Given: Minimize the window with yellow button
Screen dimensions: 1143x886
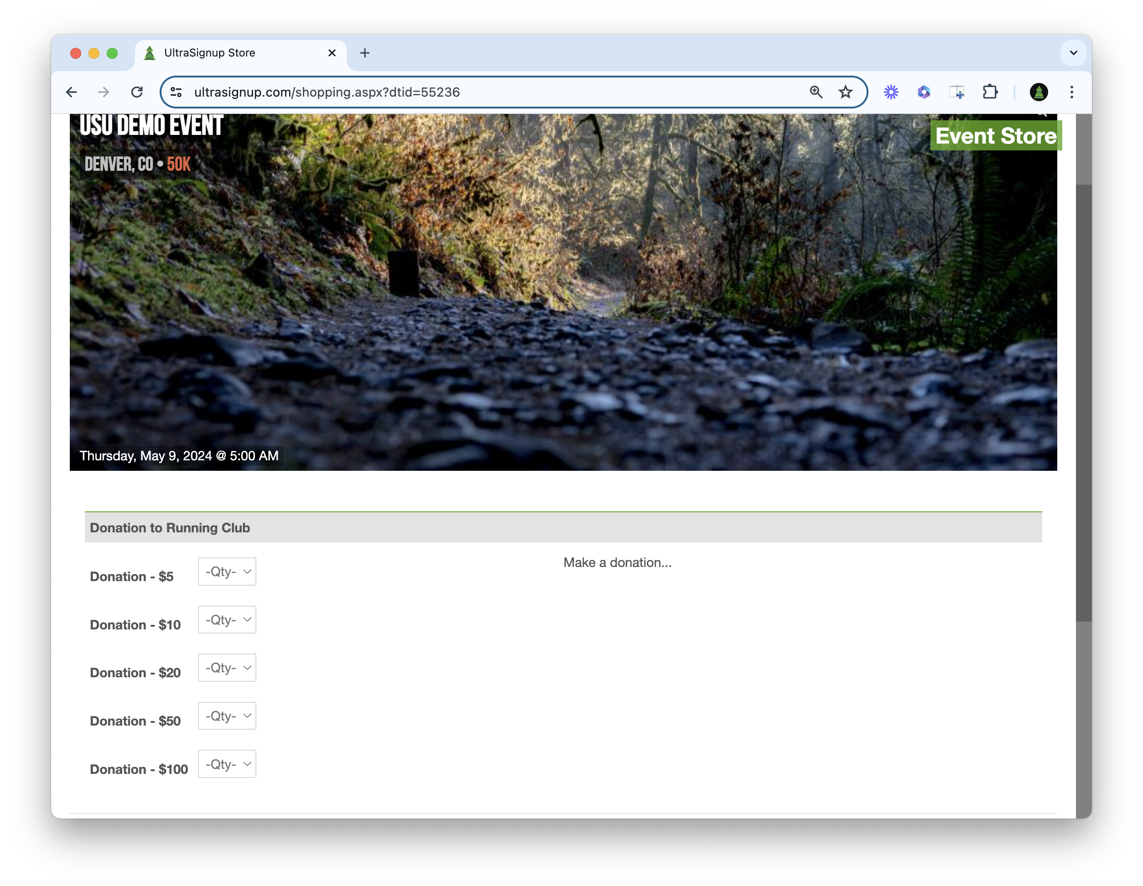Looking at the screenshot, I should click(94, 53).
